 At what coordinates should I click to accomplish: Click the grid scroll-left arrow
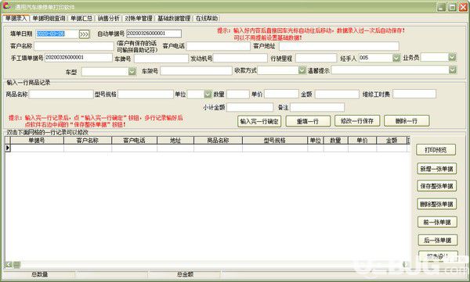tap(9, 264)
